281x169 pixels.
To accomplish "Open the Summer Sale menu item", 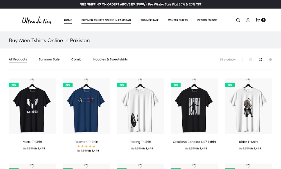I will [x=149, y=20].
